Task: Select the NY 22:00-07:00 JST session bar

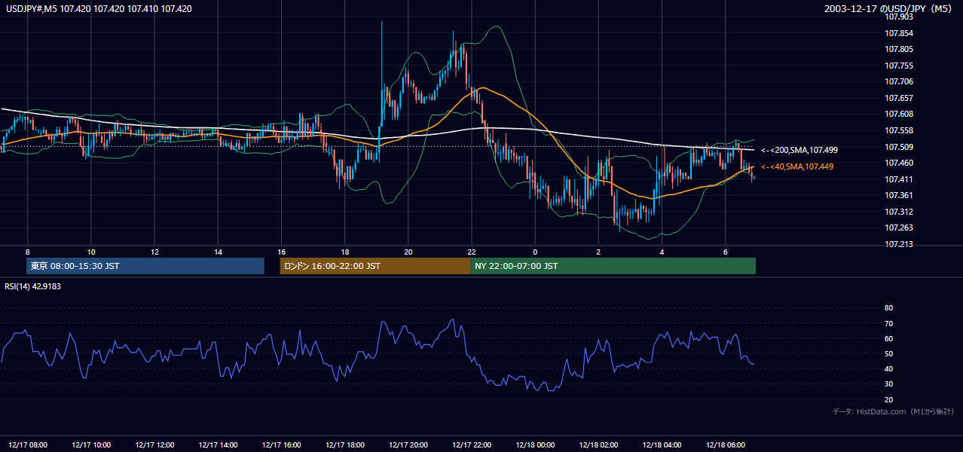Action: tap(613, 266)
